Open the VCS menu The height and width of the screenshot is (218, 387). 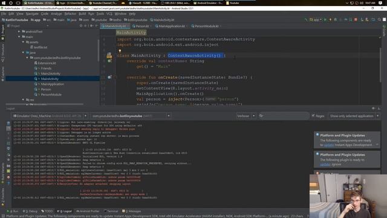click(109, 14)
